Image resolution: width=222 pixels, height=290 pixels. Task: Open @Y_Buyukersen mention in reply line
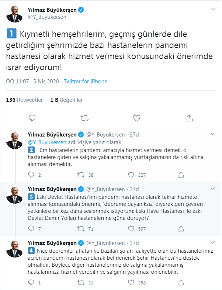point(47,142)
